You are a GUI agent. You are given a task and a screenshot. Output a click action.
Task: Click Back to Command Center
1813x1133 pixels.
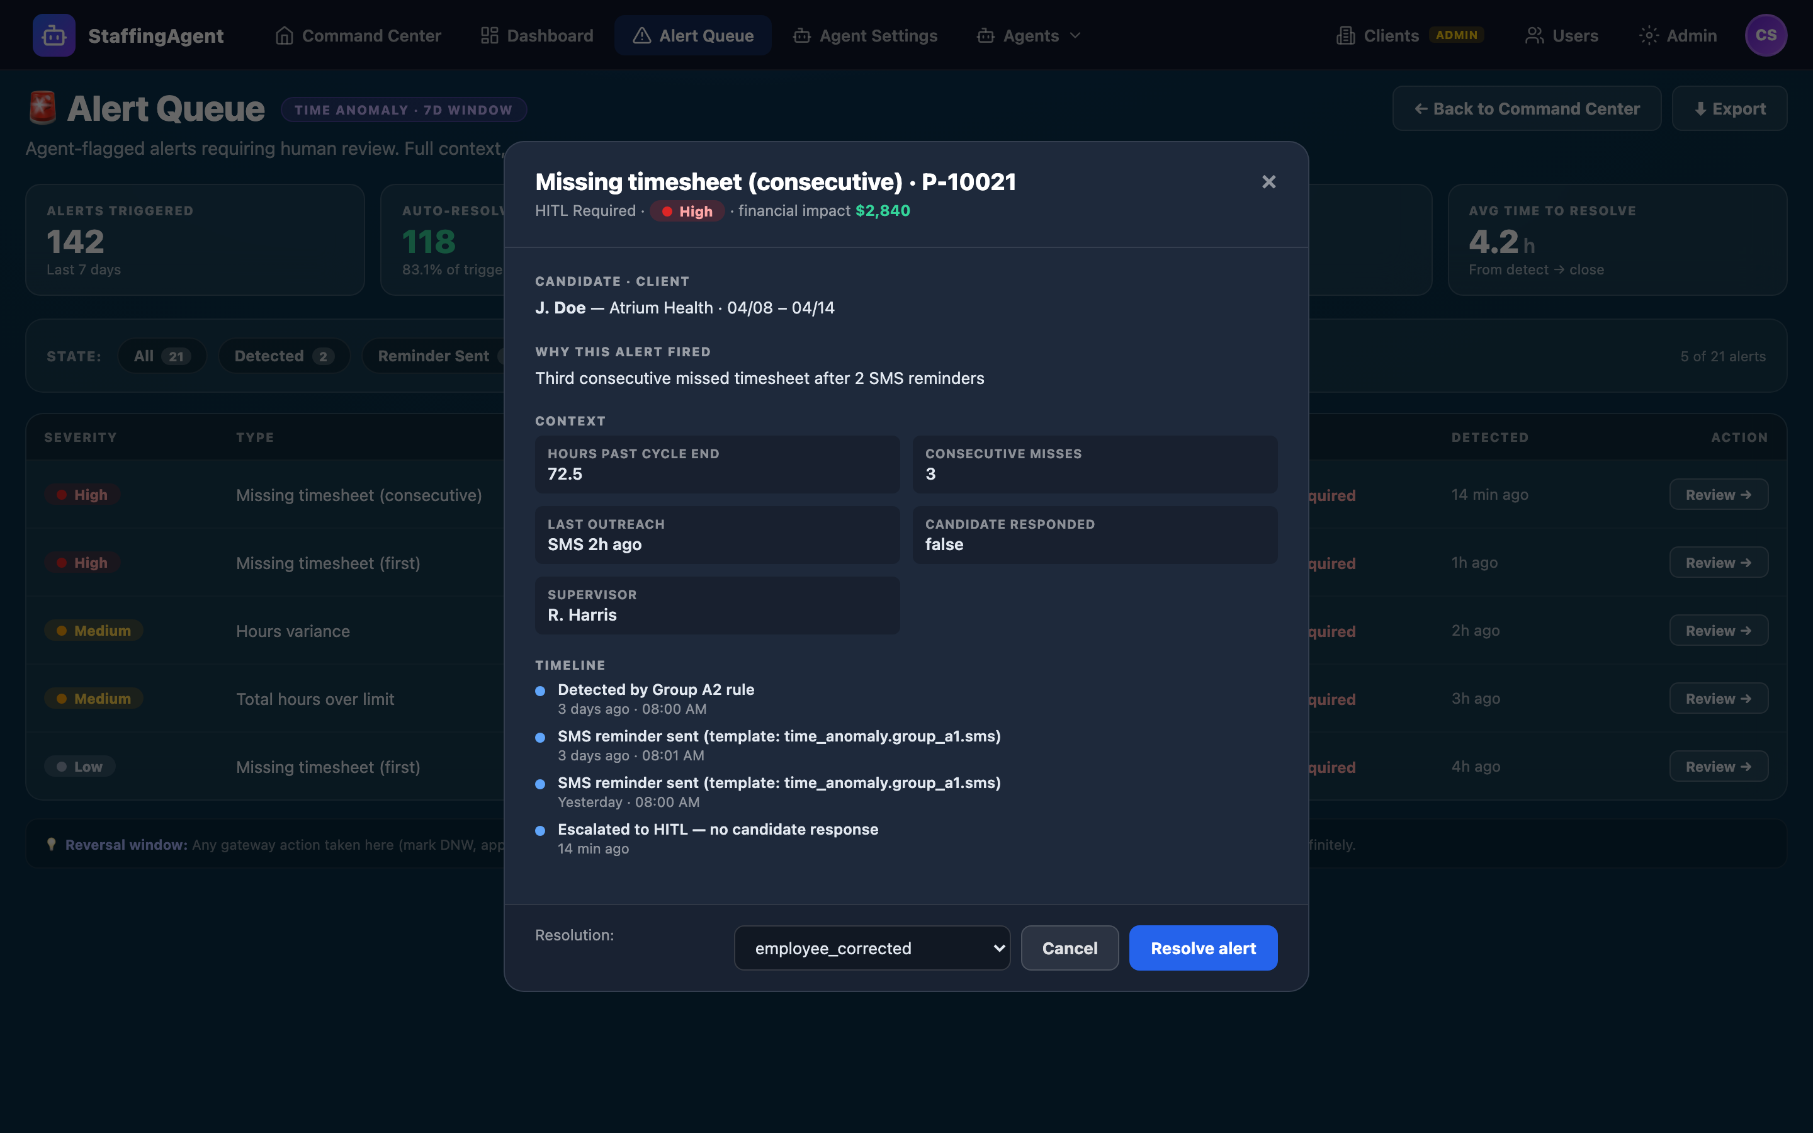coord(1525,108)
